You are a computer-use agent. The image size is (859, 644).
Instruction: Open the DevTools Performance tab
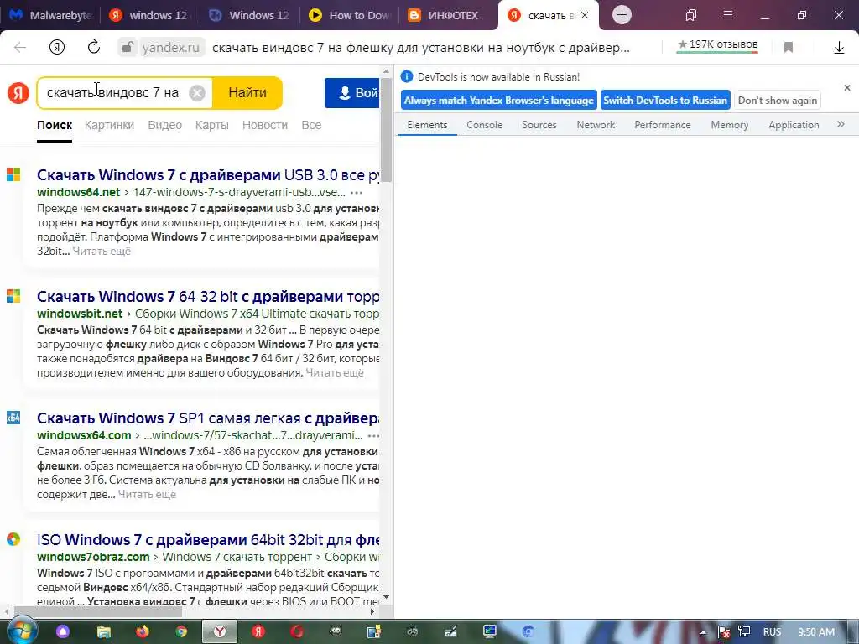(x=663, y=125)
